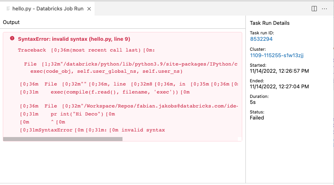334x185 pixels.
Task: Click the pr int("Hi Deco") line
Action: (x=67, y=114)
